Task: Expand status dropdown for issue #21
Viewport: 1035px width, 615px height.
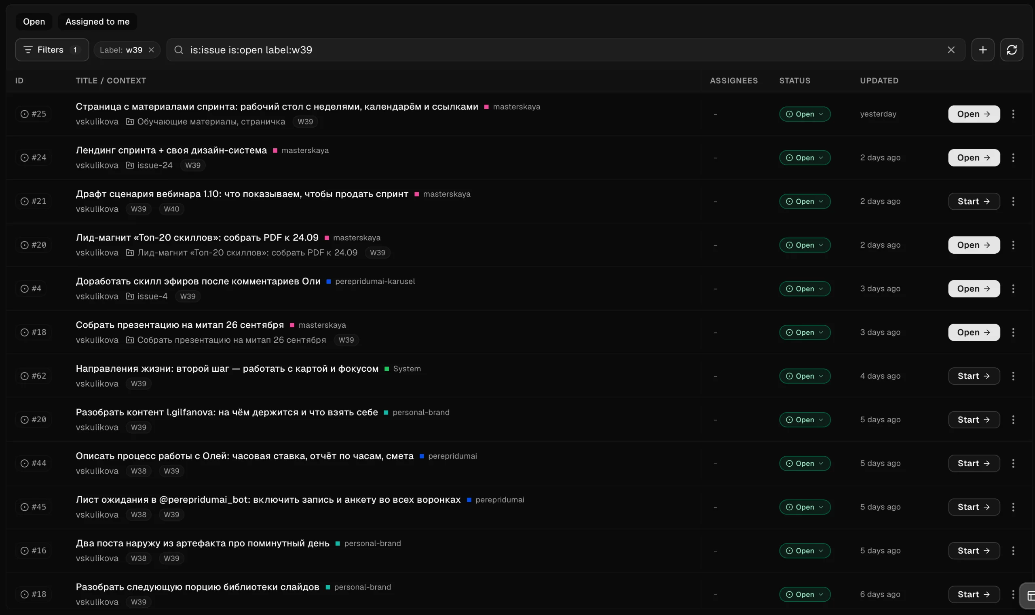Action: coord(805,201)
